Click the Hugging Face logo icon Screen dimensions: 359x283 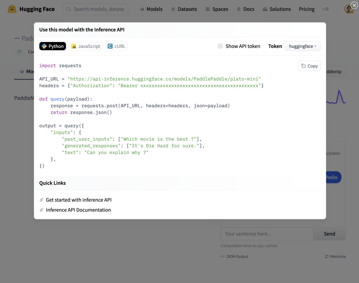point(12,9)
